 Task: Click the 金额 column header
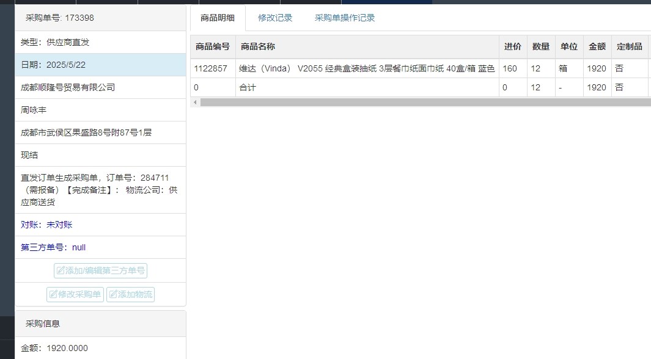tap(597, 46)
